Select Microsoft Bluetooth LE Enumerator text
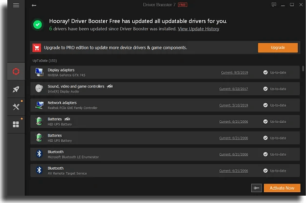This screenshot has height=203, width=306. click(73, 157)
